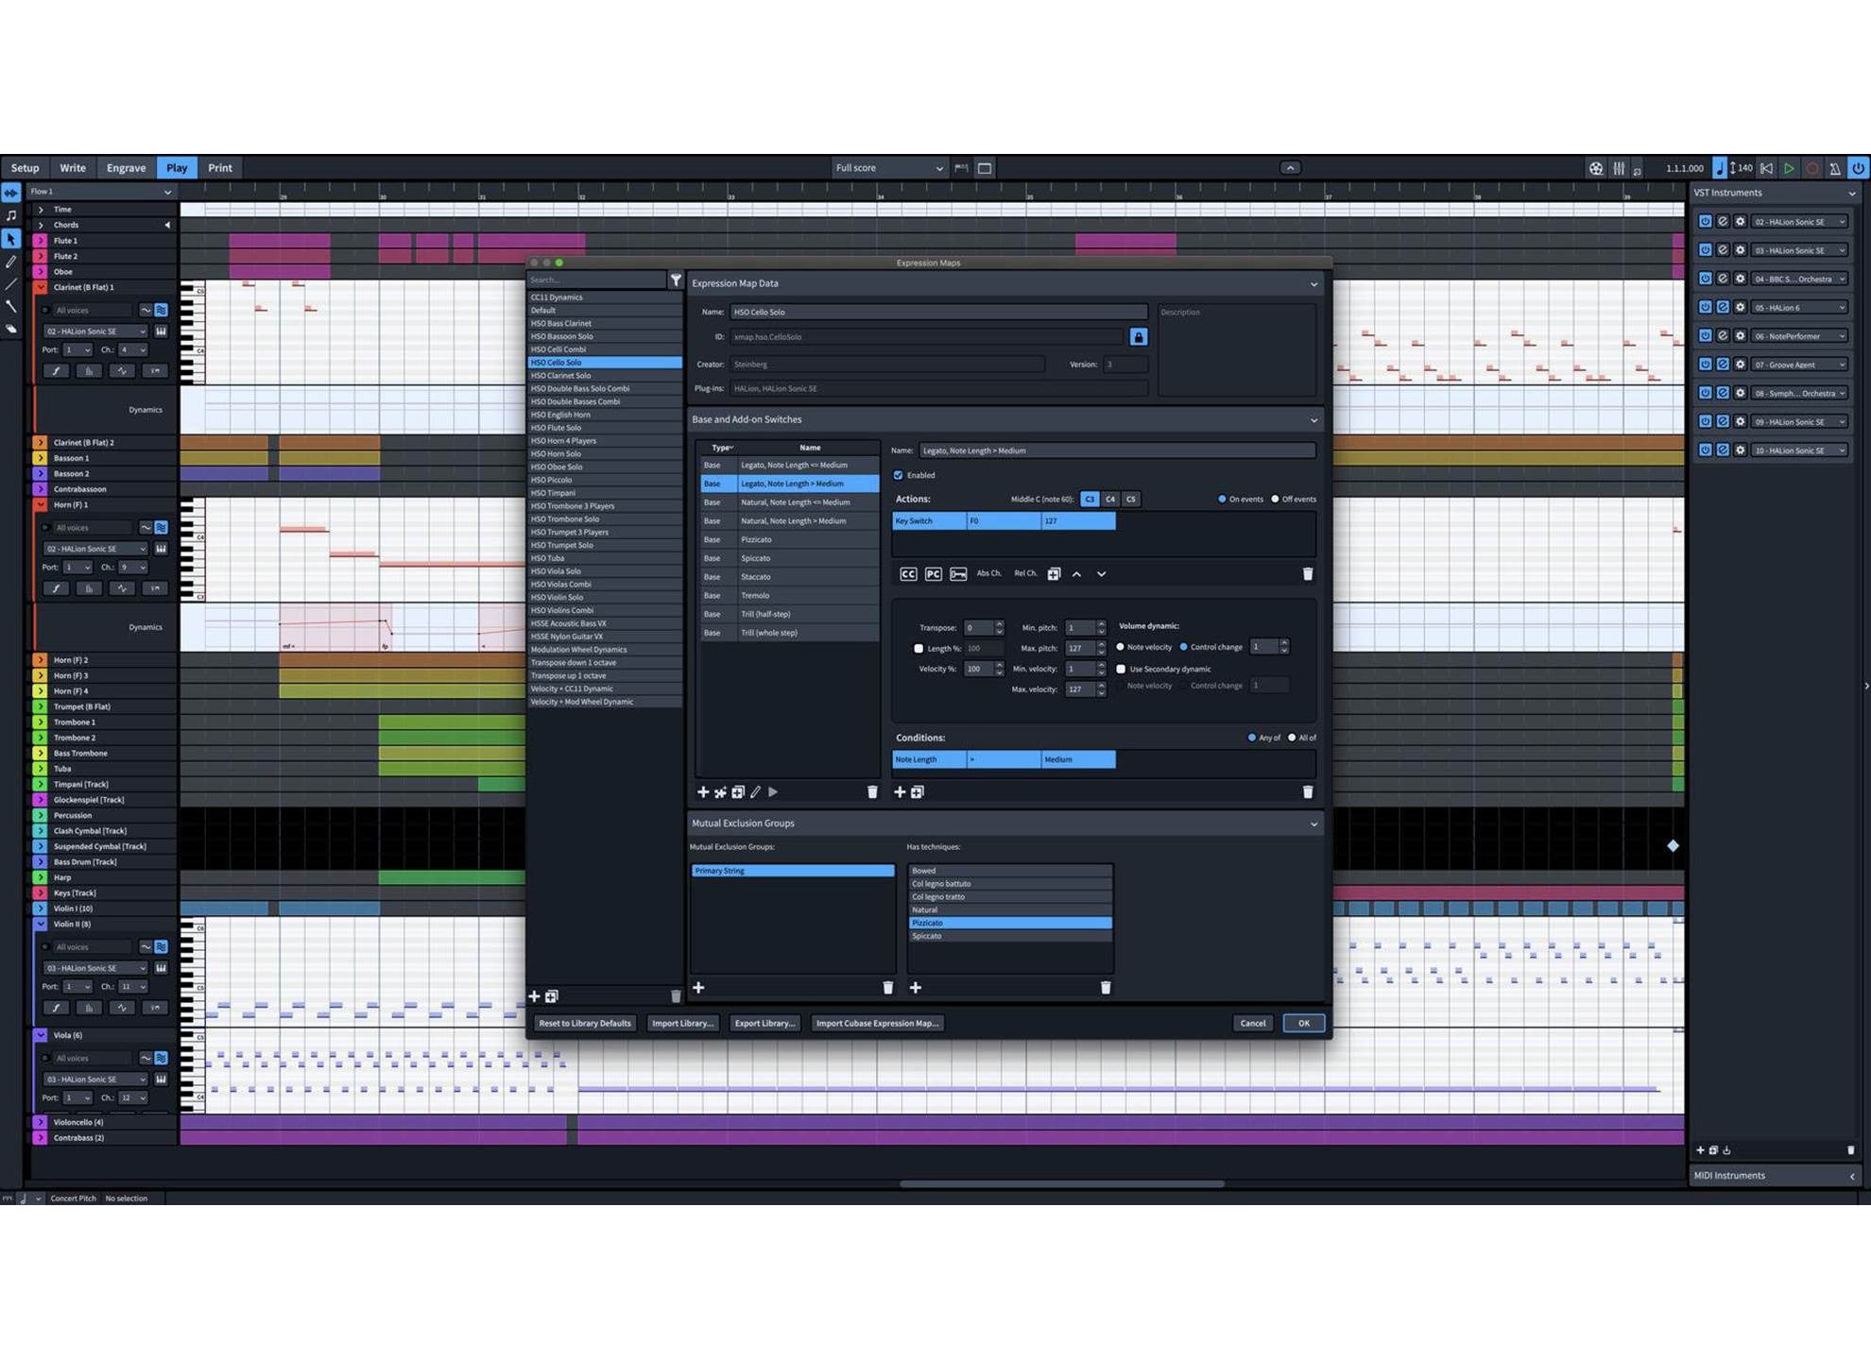The width and height of the screenshot is (1871, 1360).
Task: Click the lock icon beside ID field
Action: click(x=1138, y=337)
